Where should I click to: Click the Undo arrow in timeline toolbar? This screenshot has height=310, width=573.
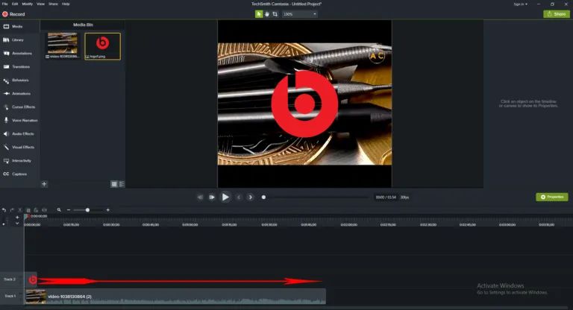point(4,210)
